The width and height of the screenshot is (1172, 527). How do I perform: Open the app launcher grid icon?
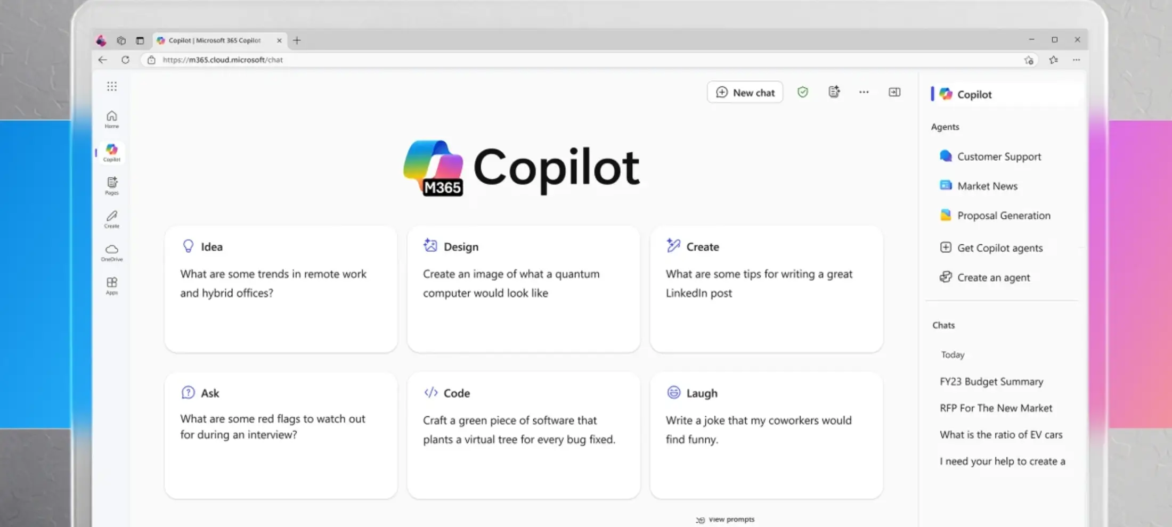coord(111,86)
